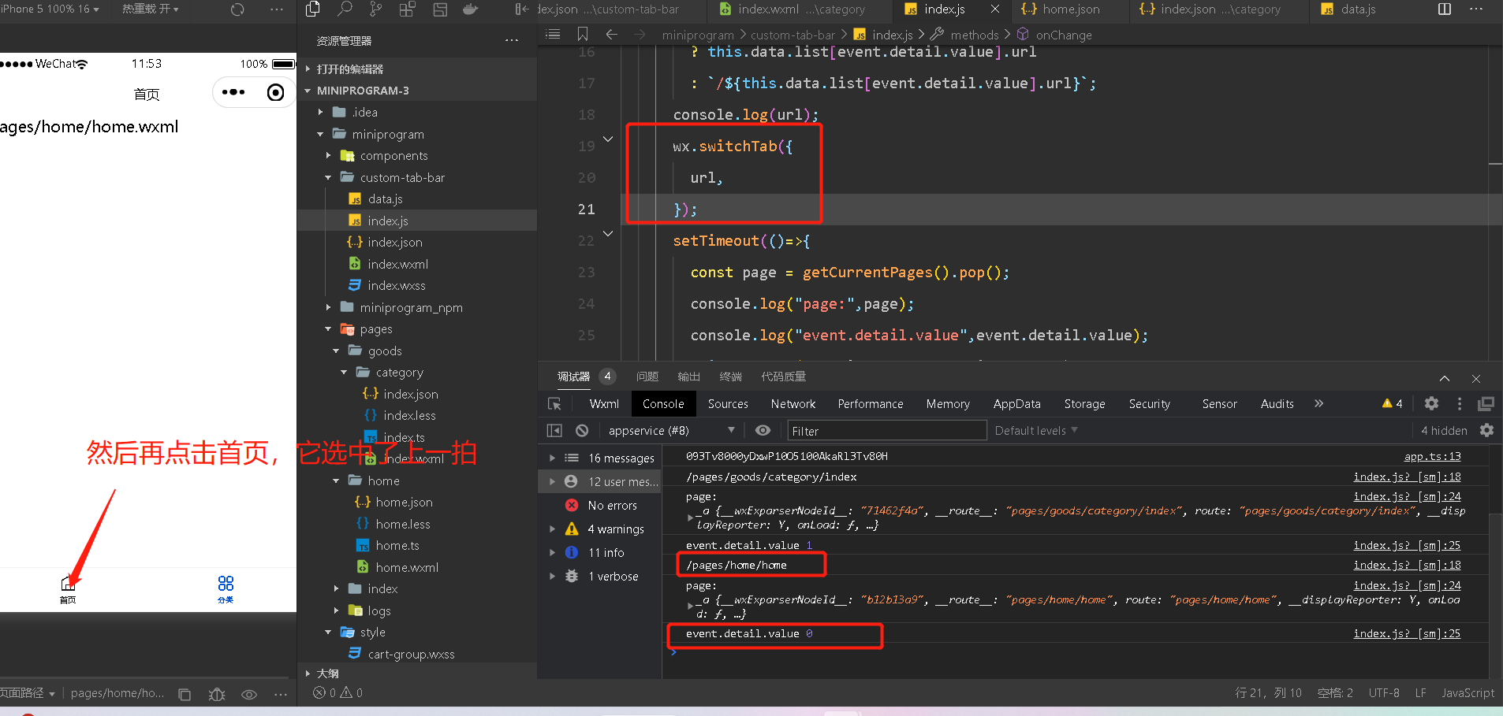Switch to the 问题 panel tab
This screenshot has height=716, width=1503.
click(x=647, y=377)
